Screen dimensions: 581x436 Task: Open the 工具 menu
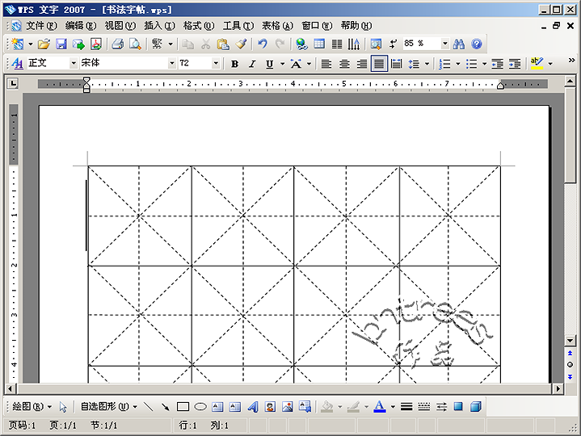click(238, 26)
